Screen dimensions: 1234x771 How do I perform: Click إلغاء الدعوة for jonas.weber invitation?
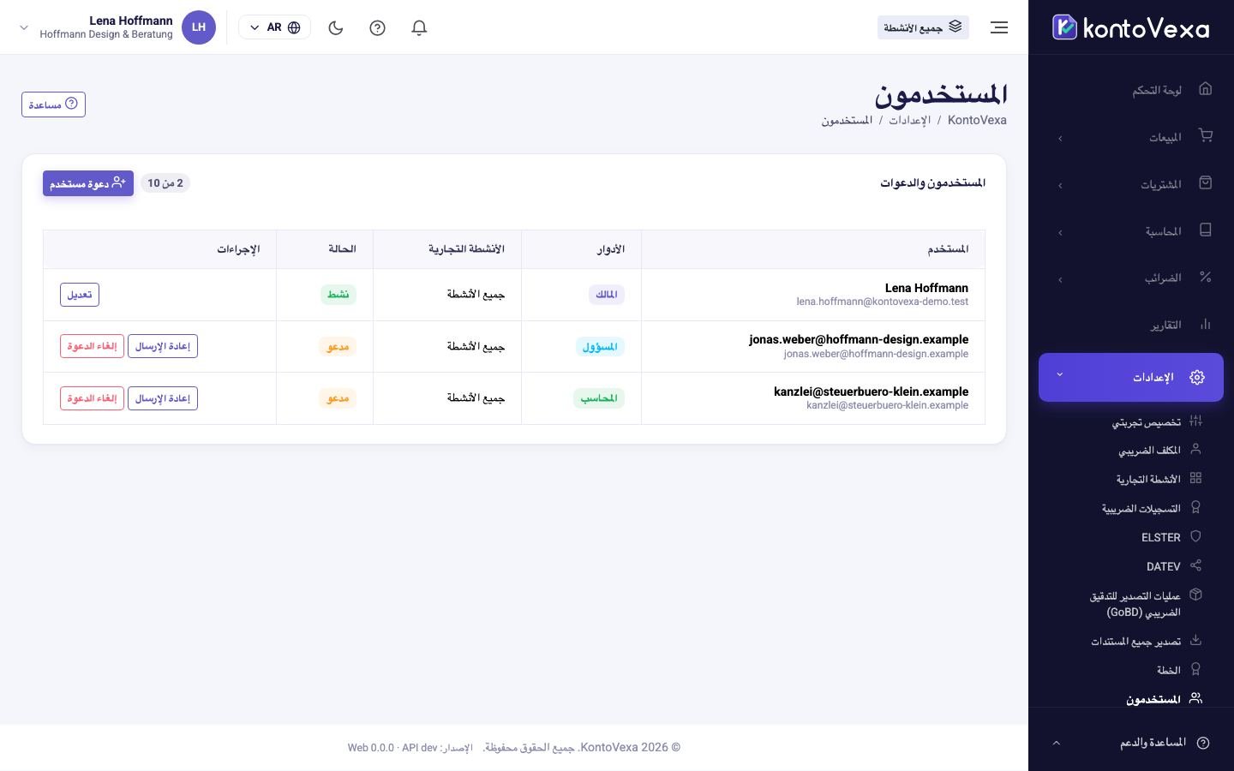click(x=92, y=346)
